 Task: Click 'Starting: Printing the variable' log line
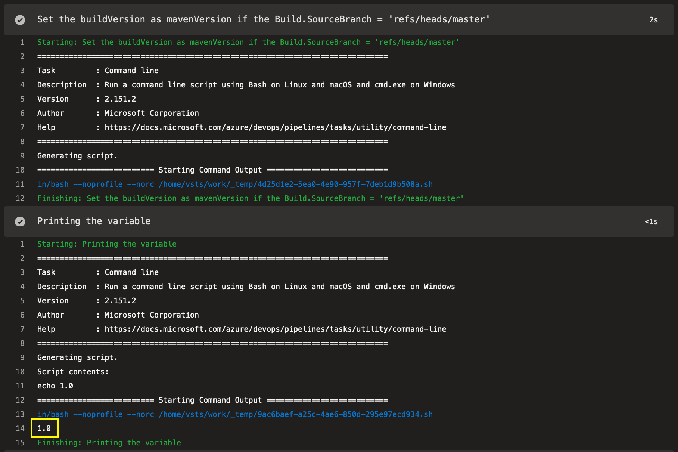pos(107,244)
